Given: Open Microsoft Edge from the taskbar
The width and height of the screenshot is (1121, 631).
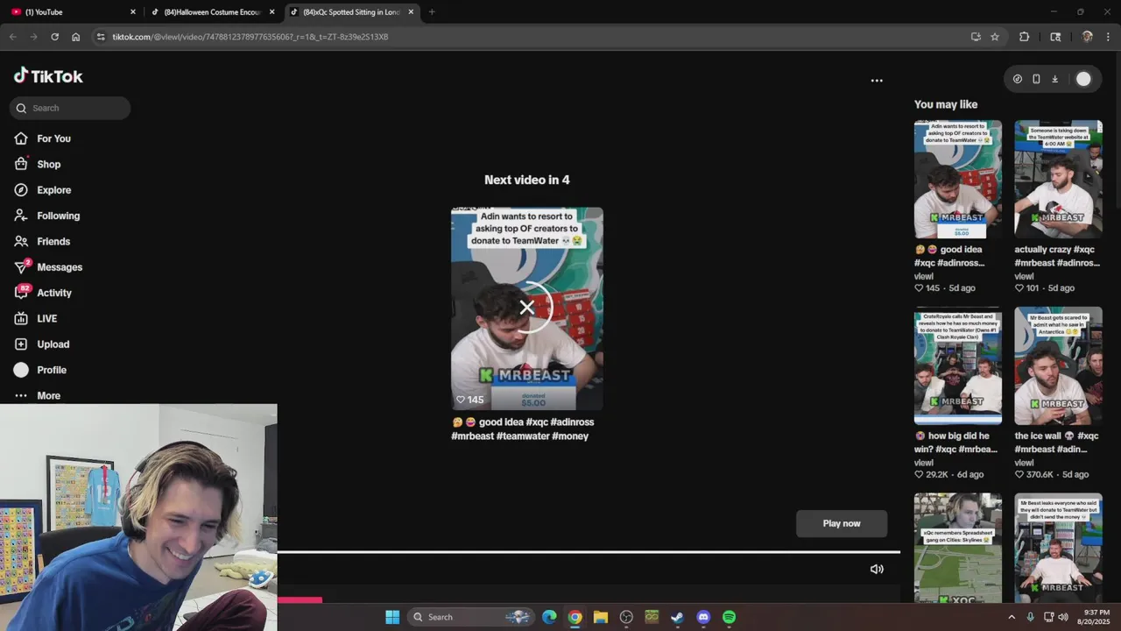Looking at the screenshot, I should pyautogui.click(x=549, y=617).
